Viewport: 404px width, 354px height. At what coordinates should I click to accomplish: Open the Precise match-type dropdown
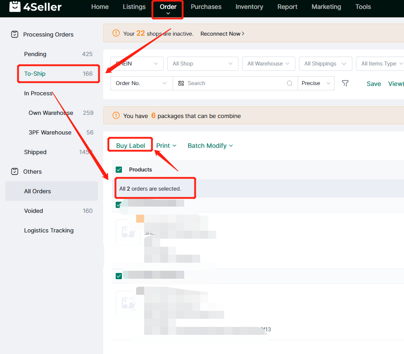(x=316, y=83)
